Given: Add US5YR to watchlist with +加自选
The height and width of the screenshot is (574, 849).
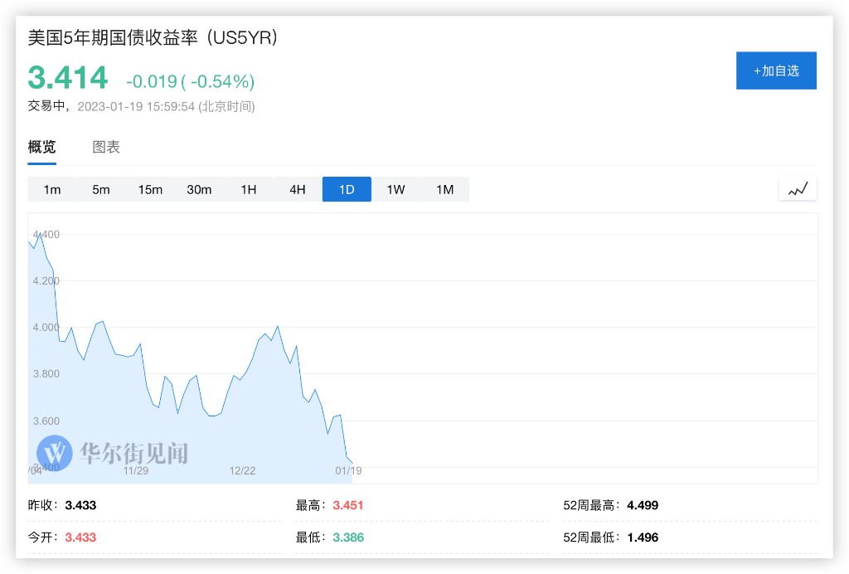Looking at the screenshot, I should pyautogui.click(x=776, y=71).
